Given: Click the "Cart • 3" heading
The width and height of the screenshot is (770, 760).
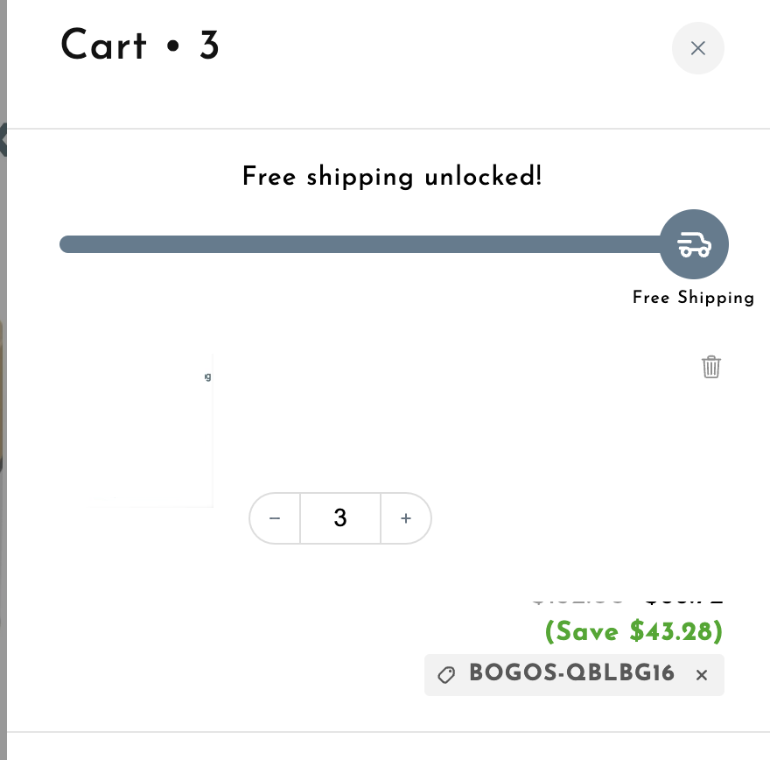Looking at the screenshot, I should click(140, 46).
